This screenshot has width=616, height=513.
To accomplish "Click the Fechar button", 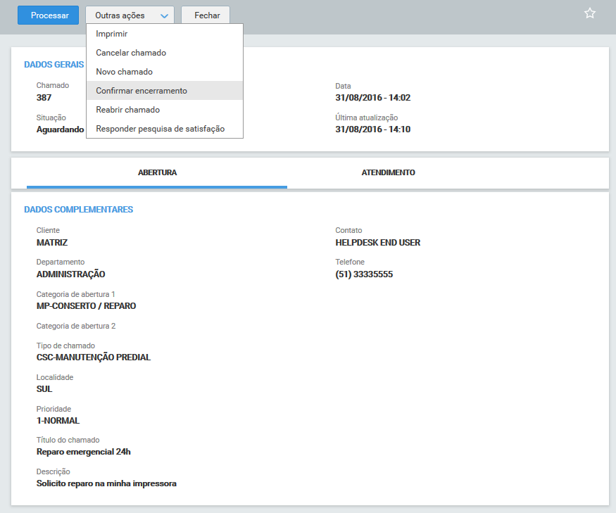I will pyautogui.click(x=205, y=14).
